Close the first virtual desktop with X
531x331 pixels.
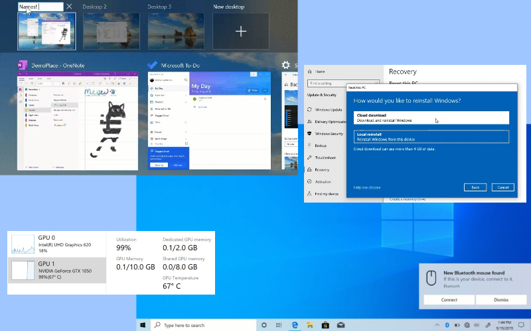(69, 7)
